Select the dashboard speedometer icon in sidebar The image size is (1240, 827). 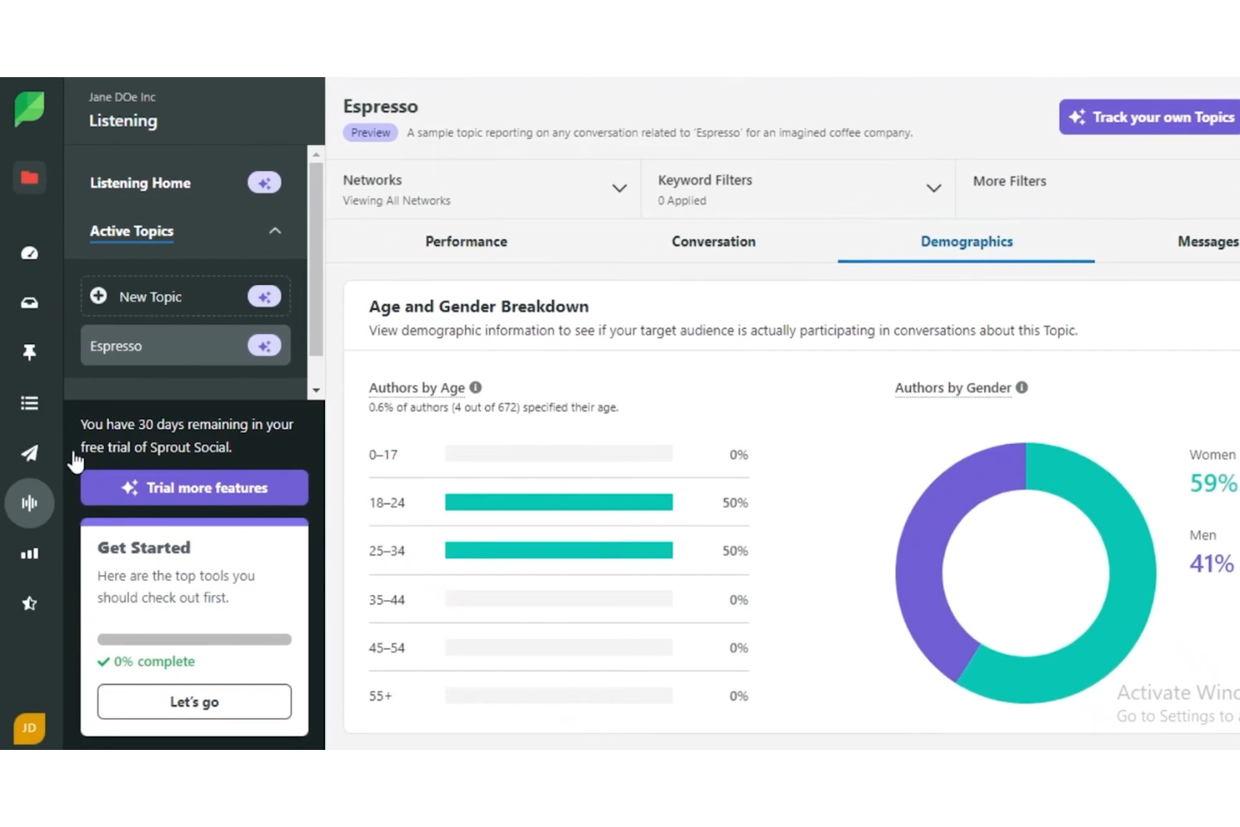click(29, 252)
